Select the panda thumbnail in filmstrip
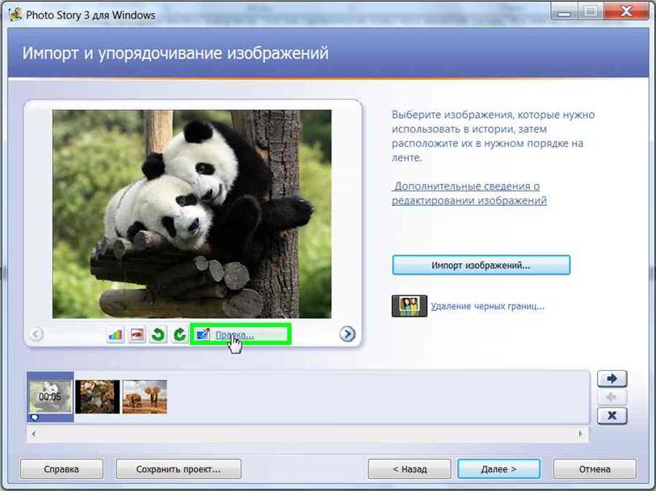The image size is (656, 491). click(50, 397)
